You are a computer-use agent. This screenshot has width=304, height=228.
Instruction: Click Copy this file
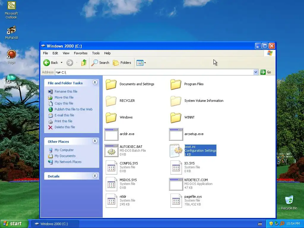64,103
